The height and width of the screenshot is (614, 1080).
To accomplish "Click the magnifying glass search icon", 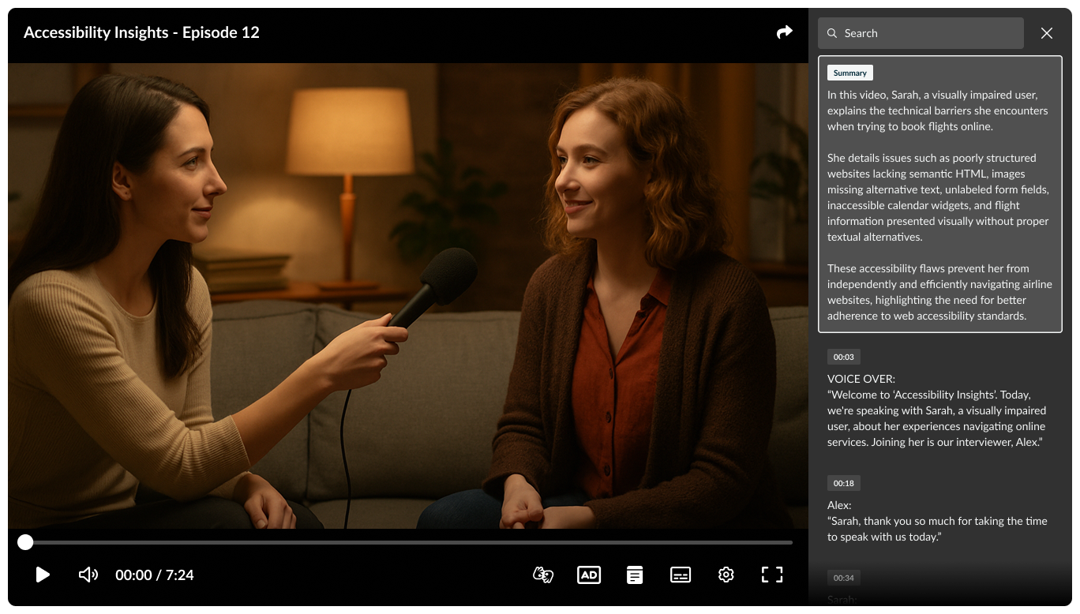I will point(832,33).
